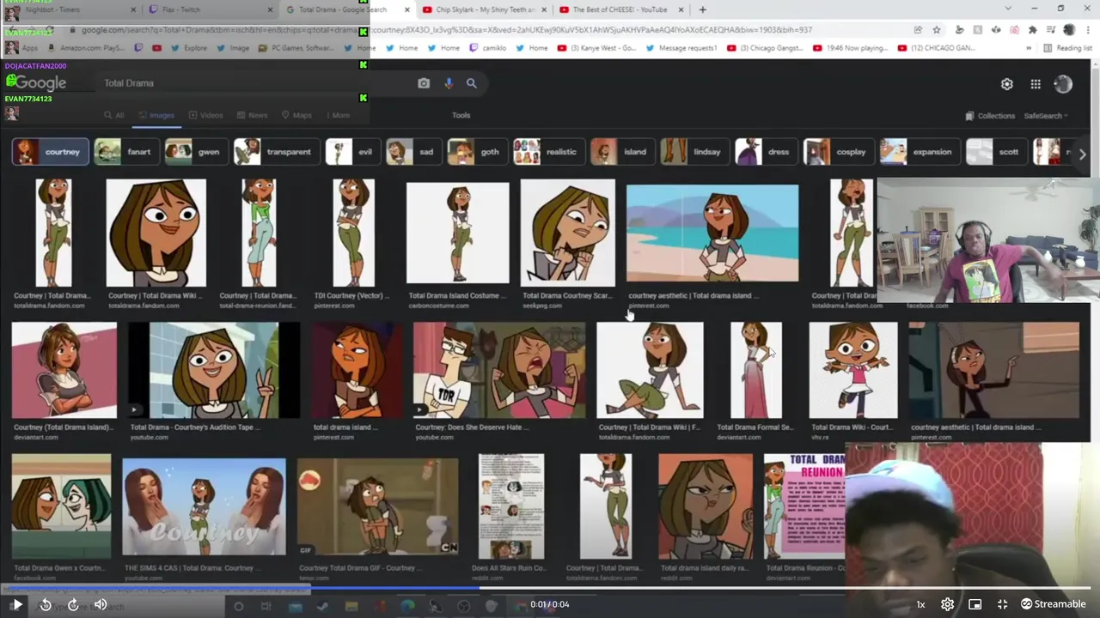Open the Apps bookmark shortcut
This screenshot has width=1100, height=618.
(x=24, y=48)
